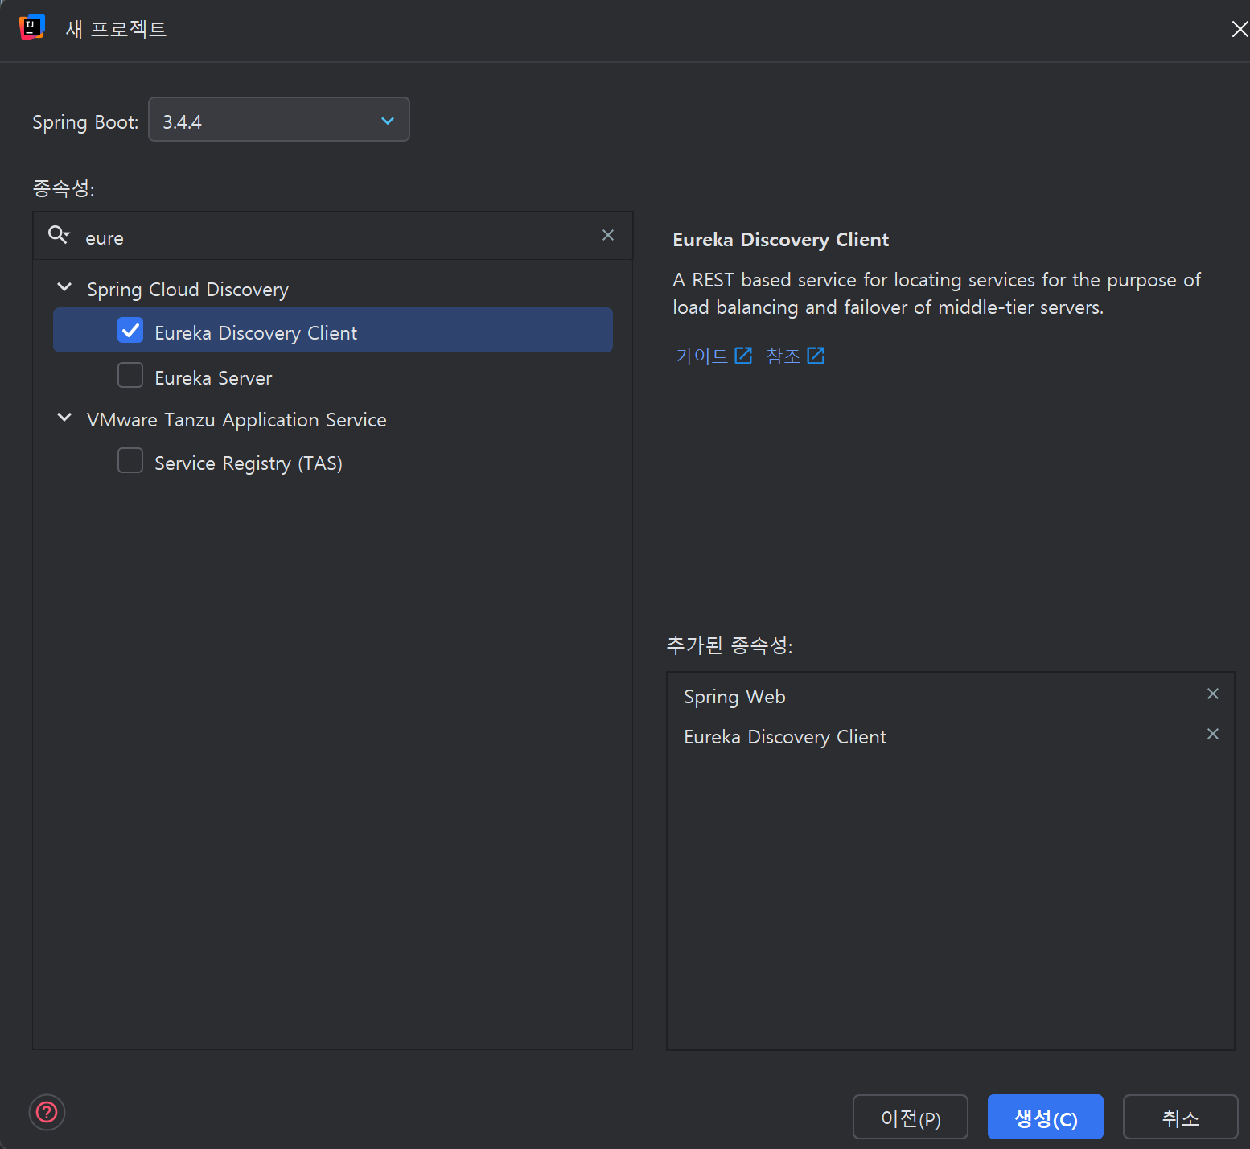Select 'Eureka Discovery Client' in added dependencies list
The height and width of the screenshot is (1149, 1250).
[x=785, y=737]
